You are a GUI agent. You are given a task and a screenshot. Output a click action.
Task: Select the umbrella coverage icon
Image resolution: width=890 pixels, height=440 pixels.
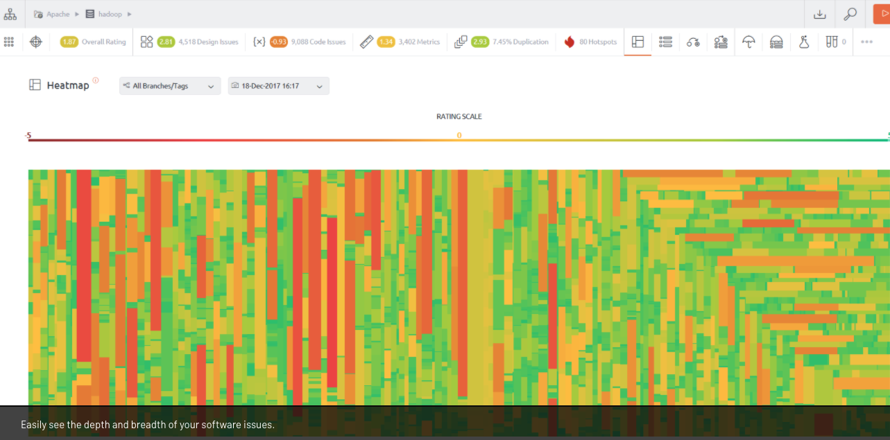coord(748,42)
